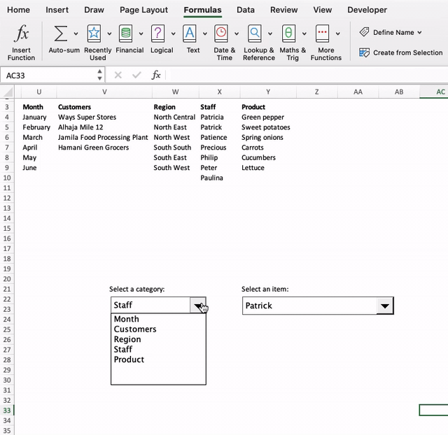Open the Insert Function dialog icon
The height and width of the screenshot is (435, 448).
click(x=21, y=33)
